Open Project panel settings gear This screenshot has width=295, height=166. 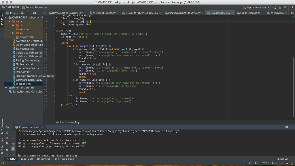(35, 13)
